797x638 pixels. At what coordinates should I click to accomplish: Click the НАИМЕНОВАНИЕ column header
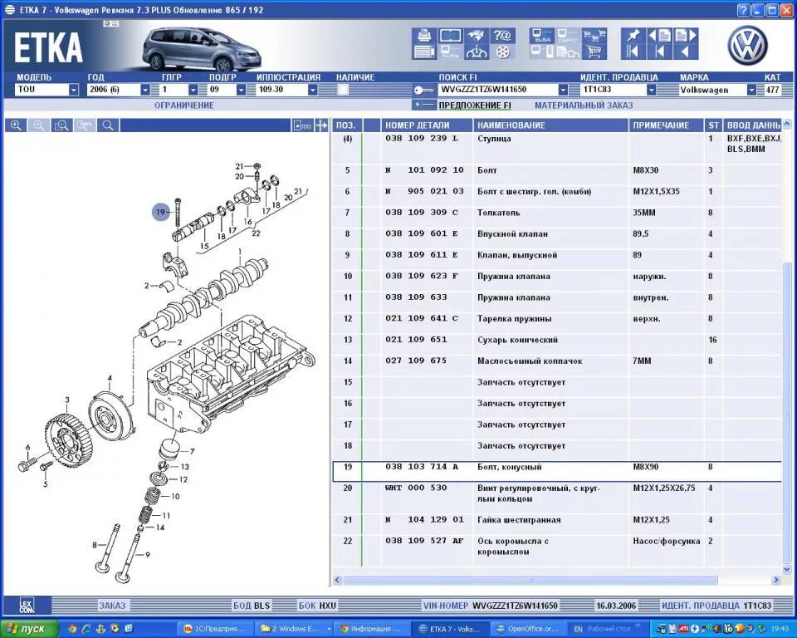pos(550,125)
